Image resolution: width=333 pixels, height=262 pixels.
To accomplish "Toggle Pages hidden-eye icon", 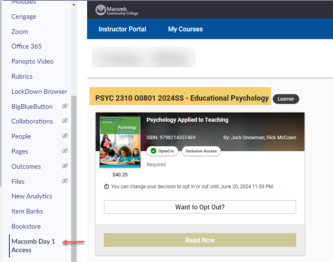I will (65, 151).
